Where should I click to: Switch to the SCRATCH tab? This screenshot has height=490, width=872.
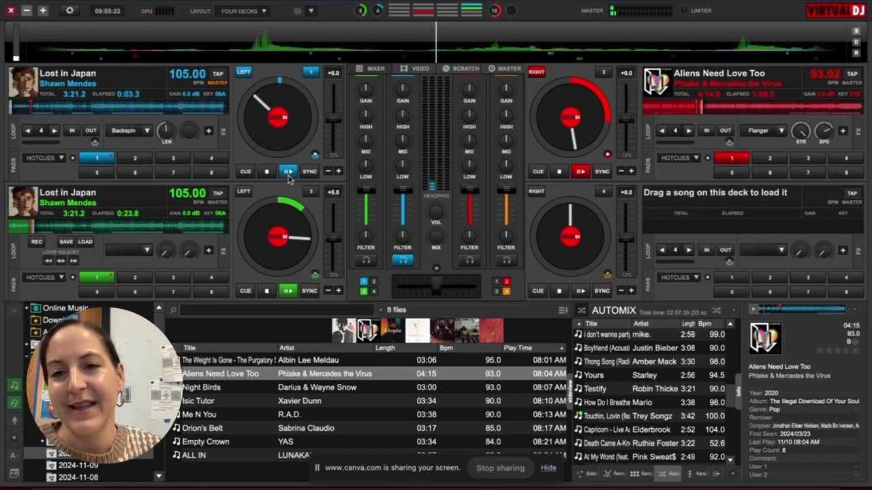(461, 69)
